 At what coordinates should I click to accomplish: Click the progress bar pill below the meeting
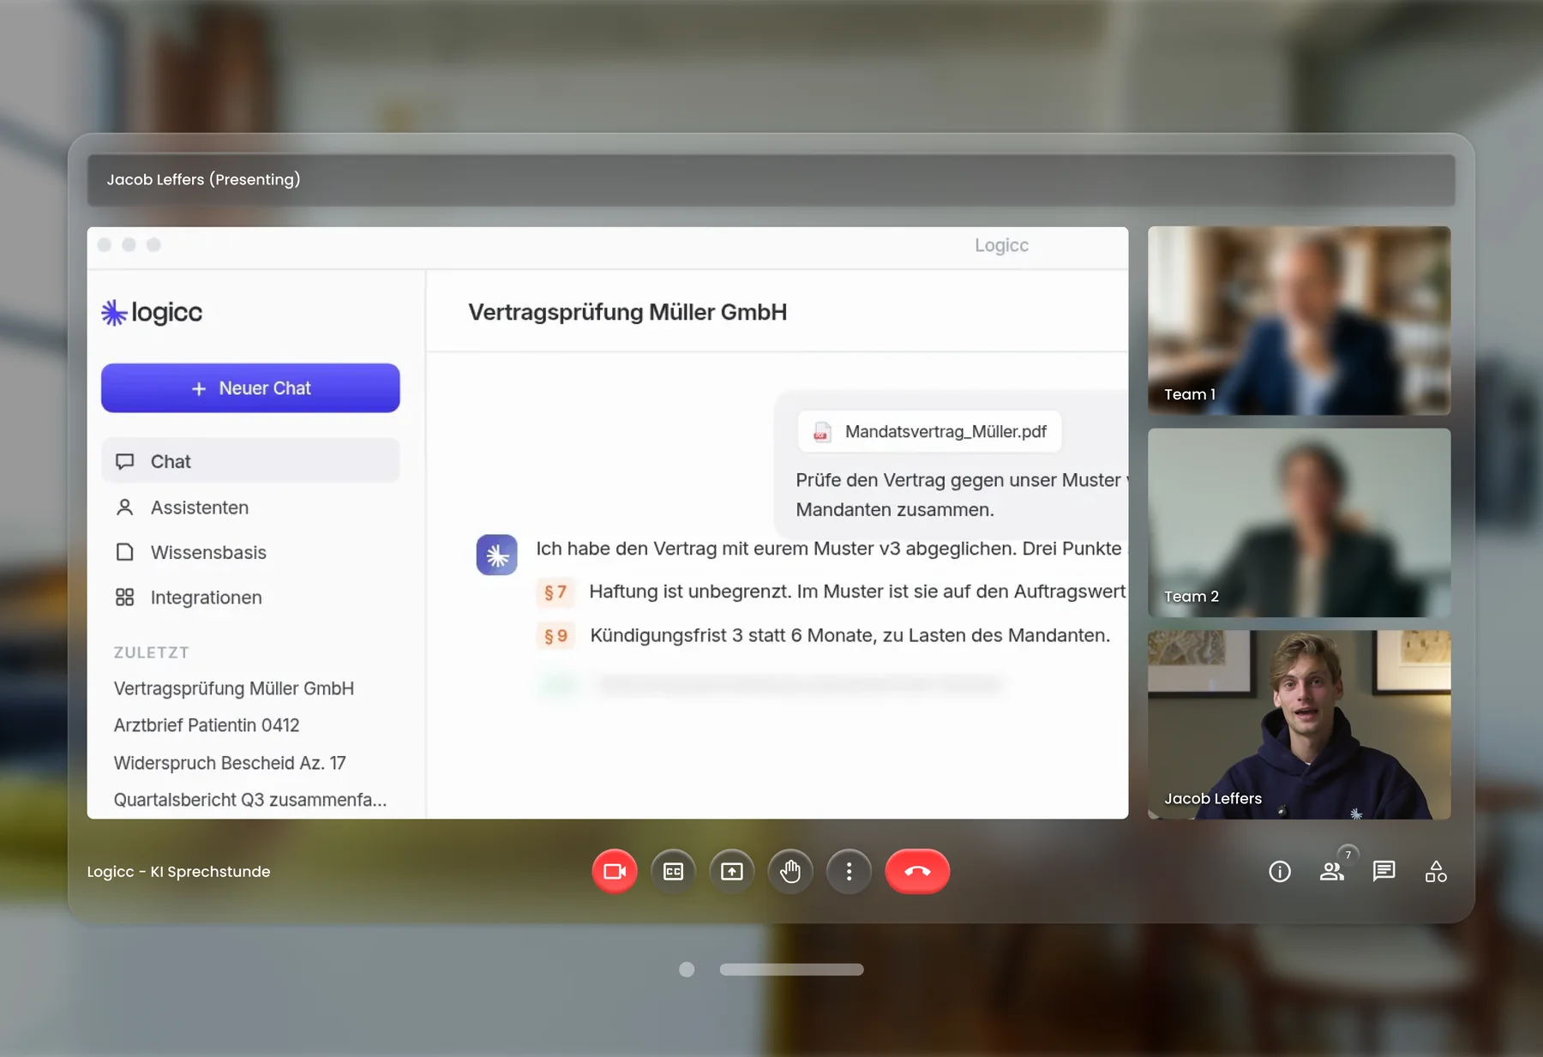click(x=791, y=970)
